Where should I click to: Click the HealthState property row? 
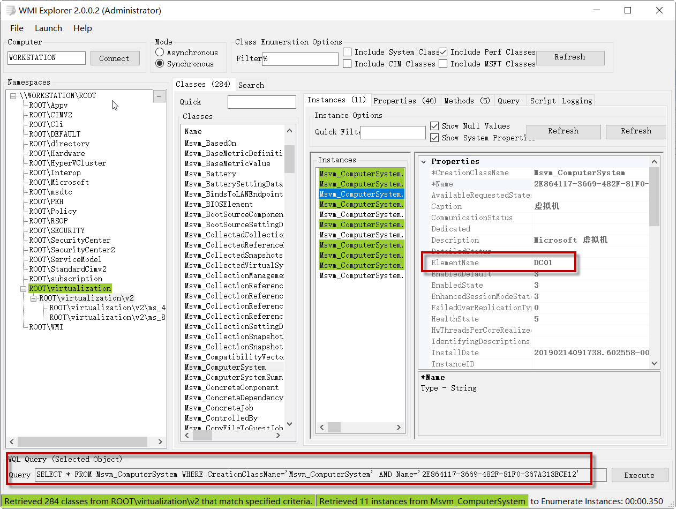(x=539, y=319)
